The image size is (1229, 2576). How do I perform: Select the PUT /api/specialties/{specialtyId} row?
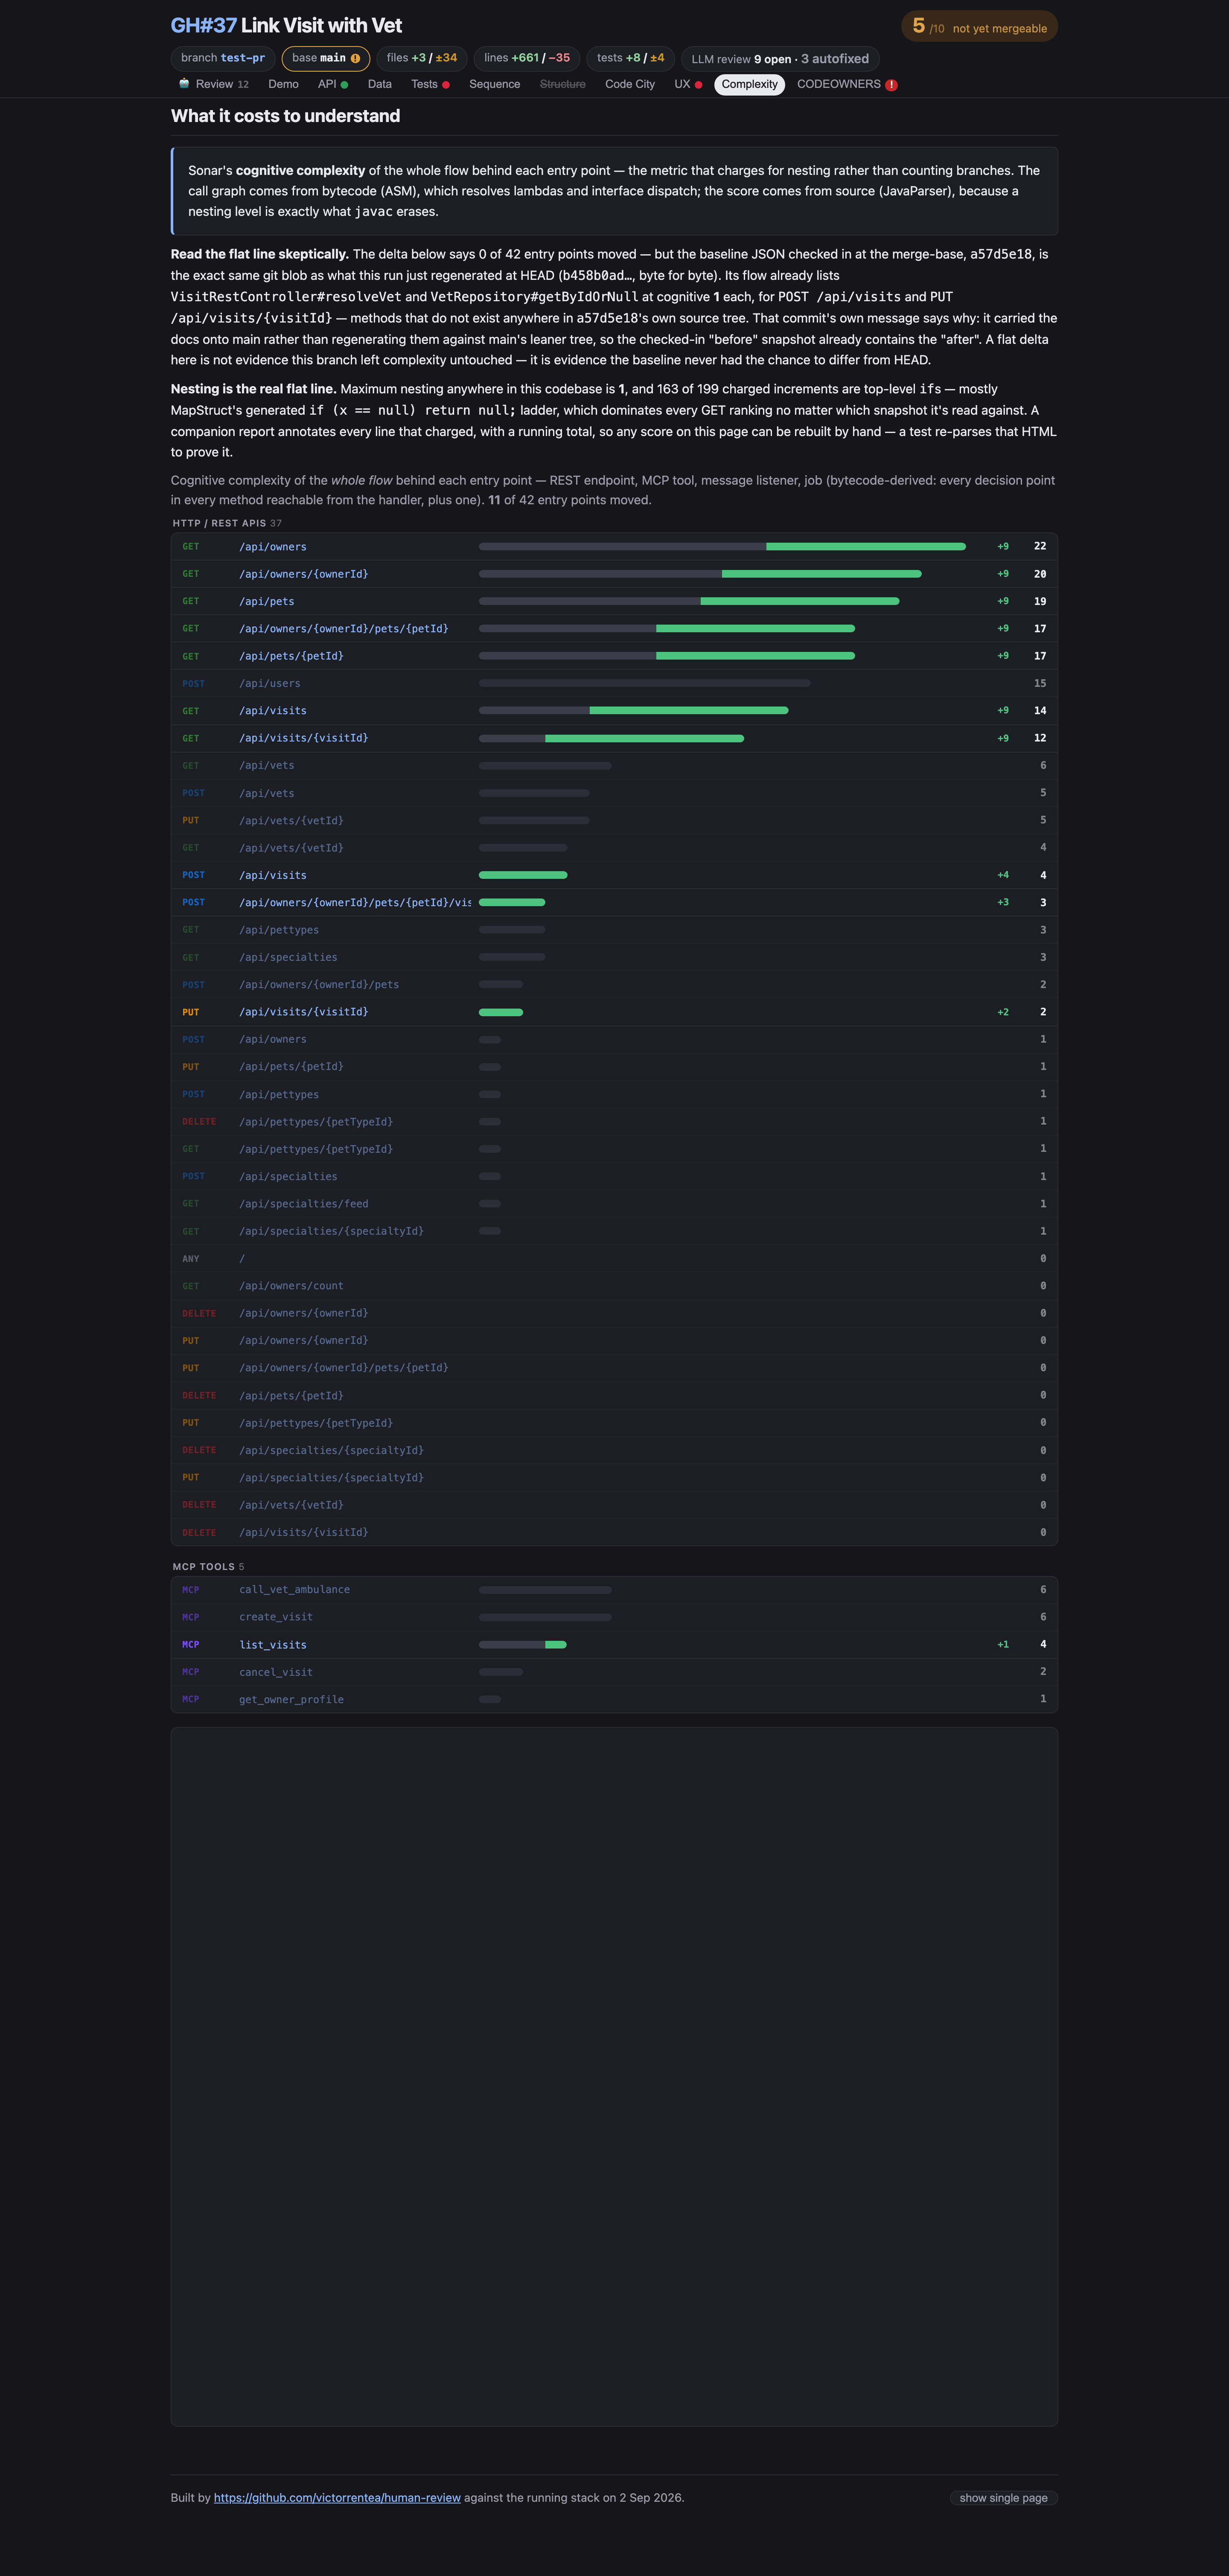pos(614,1477)
